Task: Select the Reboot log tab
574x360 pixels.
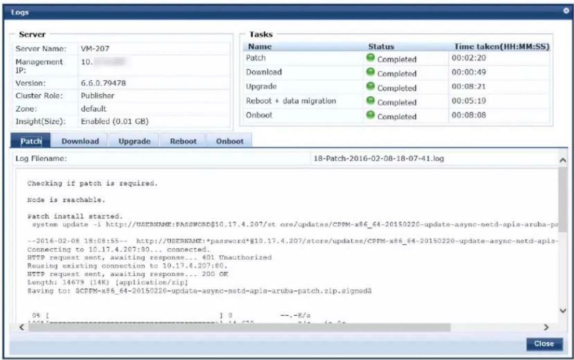Action: pyautogui.click(x=183, y=141)
